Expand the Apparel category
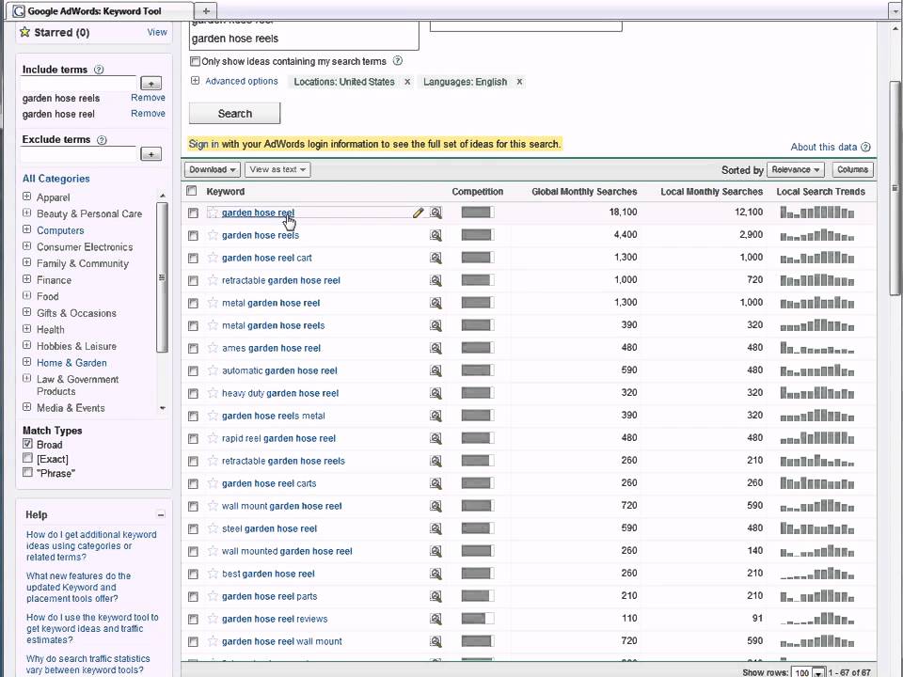903x677 pixels. 26,197
